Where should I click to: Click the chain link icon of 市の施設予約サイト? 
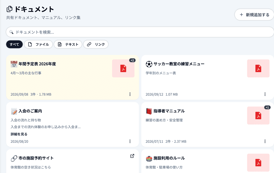tap(14, 158)
